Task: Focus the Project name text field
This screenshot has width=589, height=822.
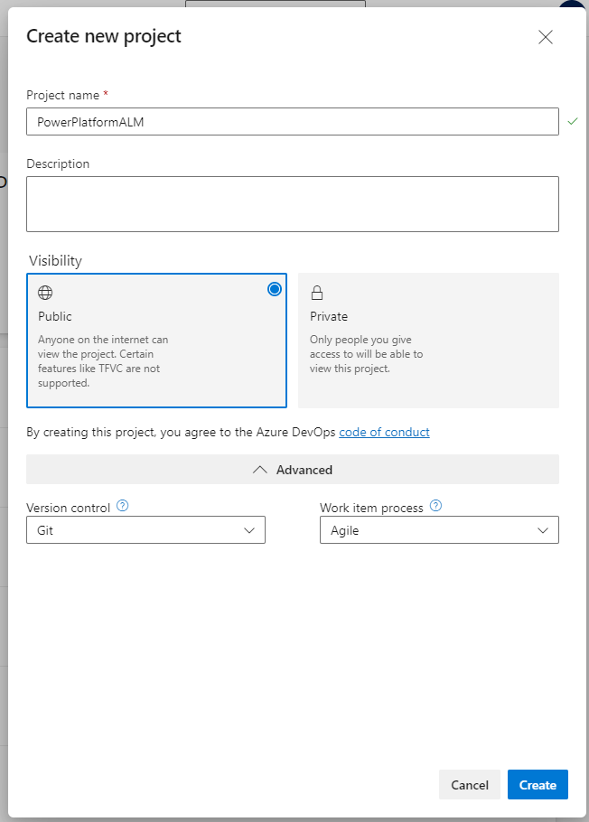Action: click(292, 122)
